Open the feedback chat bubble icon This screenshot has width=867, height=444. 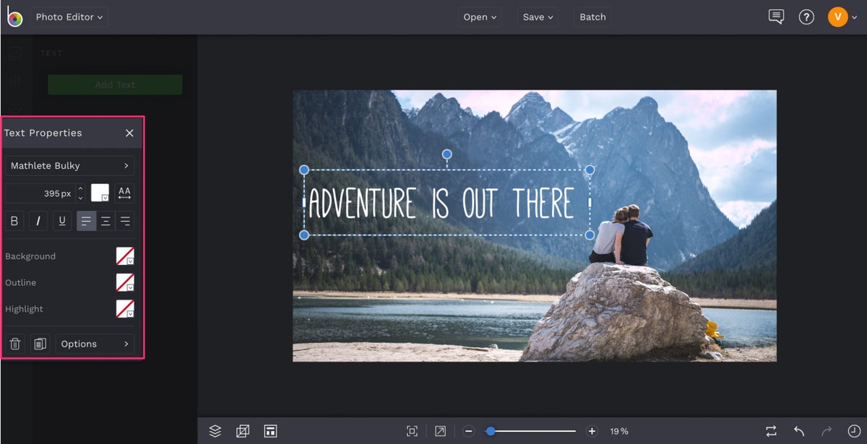[776, 17]
